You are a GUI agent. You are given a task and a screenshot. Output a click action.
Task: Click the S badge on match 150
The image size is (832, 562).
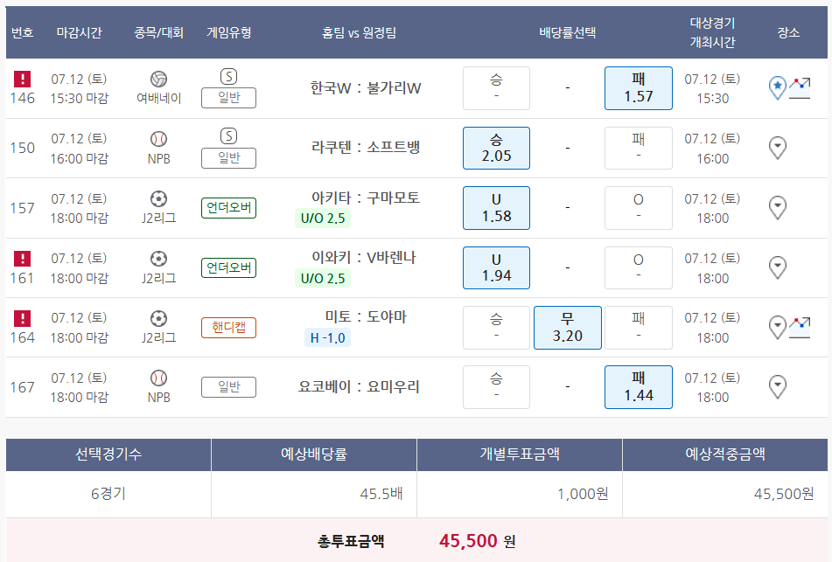click(x=228, y=135)
